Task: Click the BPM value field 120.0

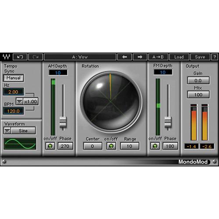Action: pos(13,111)
